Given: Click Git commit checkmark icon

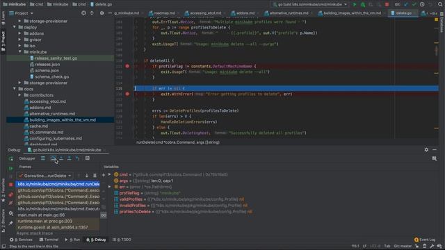Looking at the screenshot, I should click(414, 4).
